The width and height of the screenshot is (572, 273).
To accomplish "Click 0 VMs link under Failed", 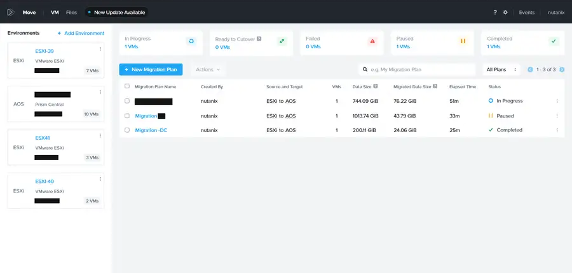I will click(313, 46).
